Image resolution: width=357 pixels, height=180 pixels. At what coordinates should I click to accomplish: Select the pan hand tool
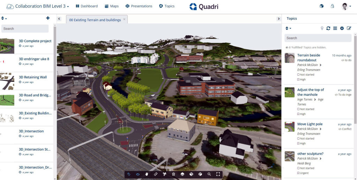coord(147,174)
